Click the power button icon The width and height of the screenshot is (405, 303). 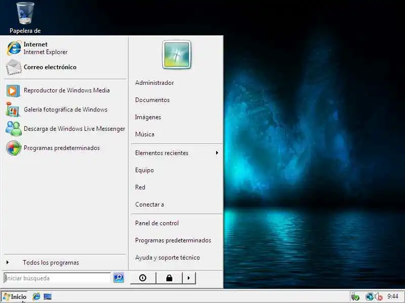143,278
